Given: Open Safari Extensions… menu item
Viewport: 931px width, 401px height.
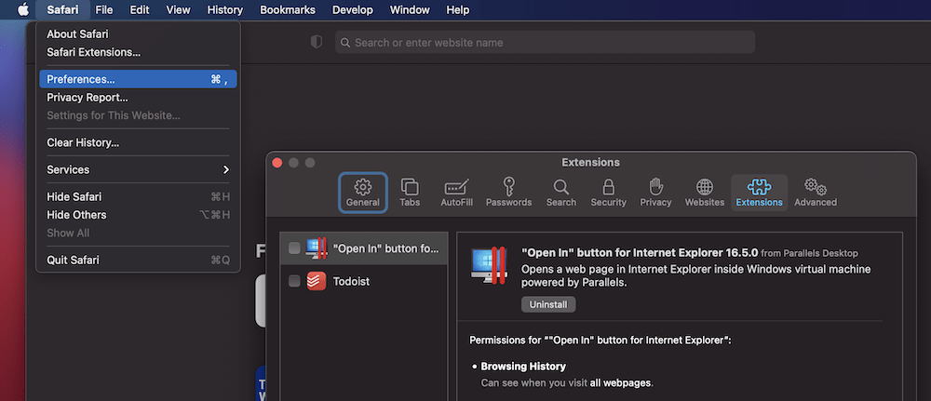Looking at the screenshot, I should (x=138, y=52).
